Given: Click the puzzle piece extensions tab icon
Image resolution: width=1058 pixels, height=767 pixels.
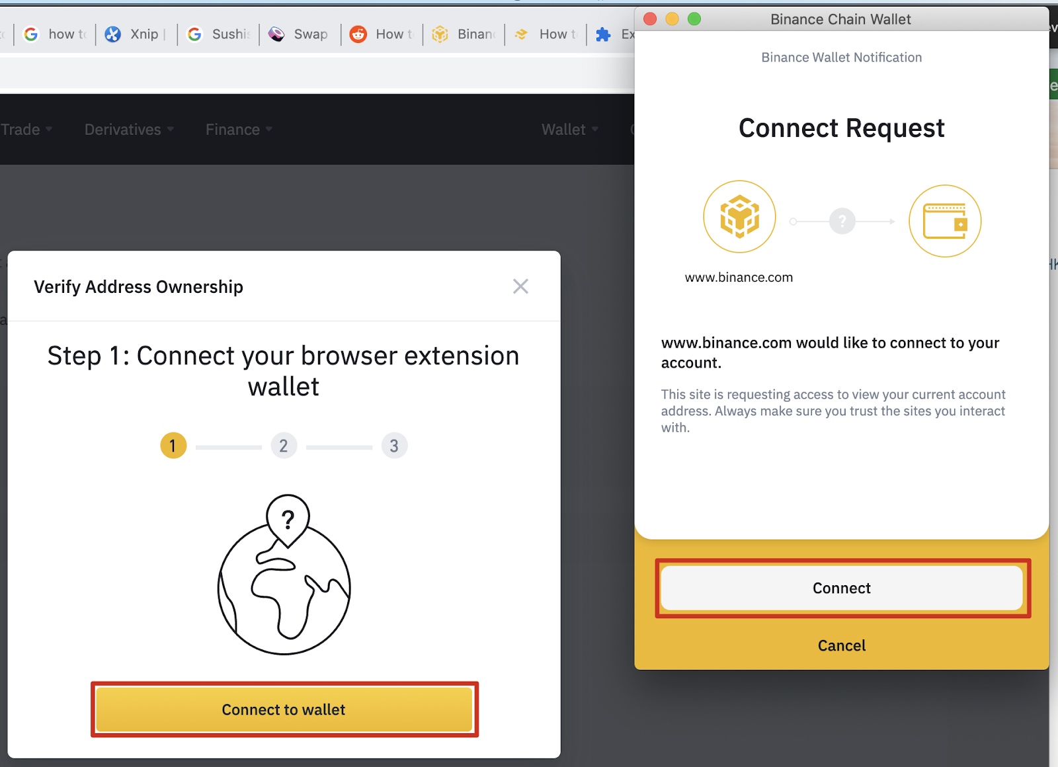Looking at the screenshot, I should pos(603,34).
